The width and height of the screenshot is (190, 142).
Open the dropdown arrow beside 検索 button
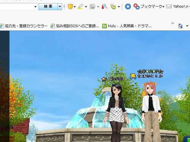[60, 7]
